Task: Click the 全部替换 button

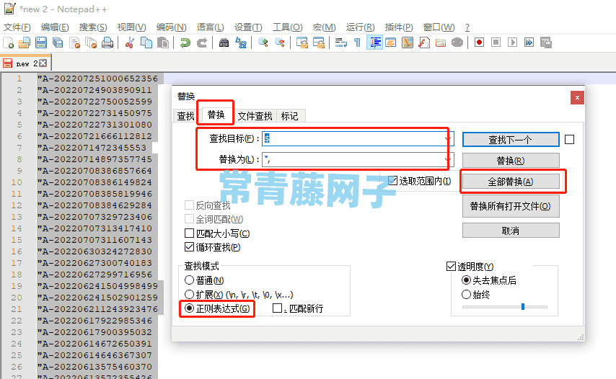Action: (510, 182)
